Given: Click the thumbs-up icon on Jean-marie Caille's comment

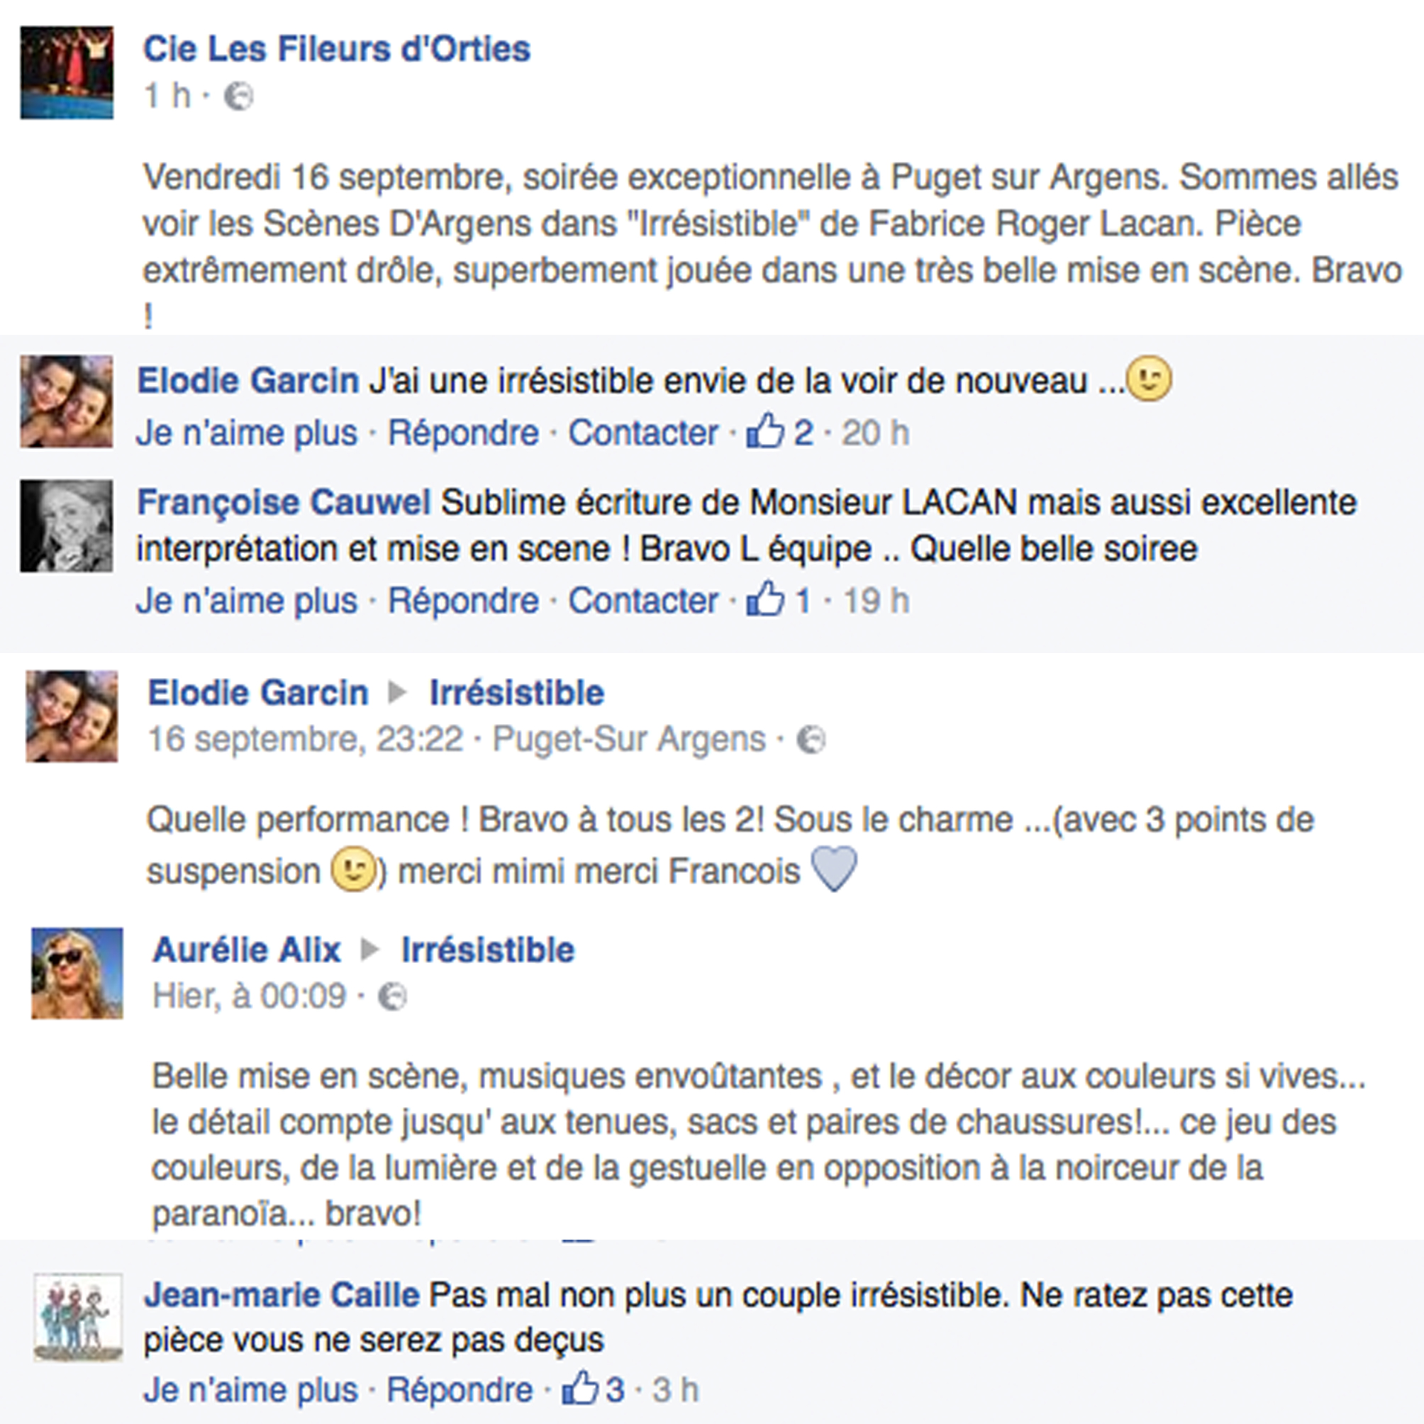Looking at the screenshot, I should point(580,1389).
